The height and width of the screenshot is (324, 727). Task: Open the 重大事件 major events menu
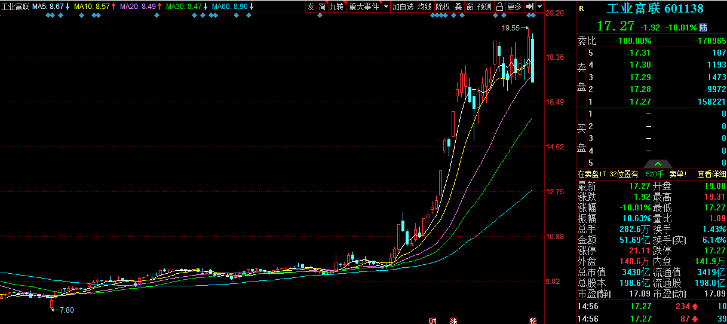point(364,7)
